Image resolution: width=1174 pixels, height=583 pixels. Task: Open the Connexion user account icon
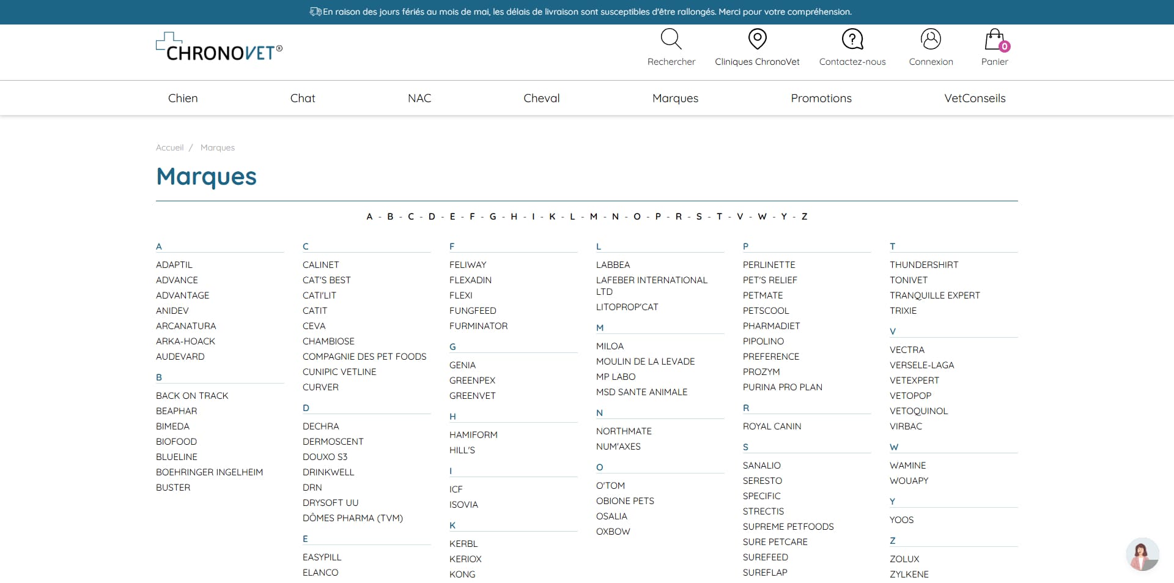931,39
